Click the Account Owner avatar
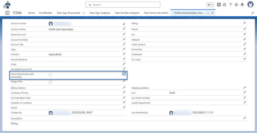 pyautogui.click(x=51, y=24)
